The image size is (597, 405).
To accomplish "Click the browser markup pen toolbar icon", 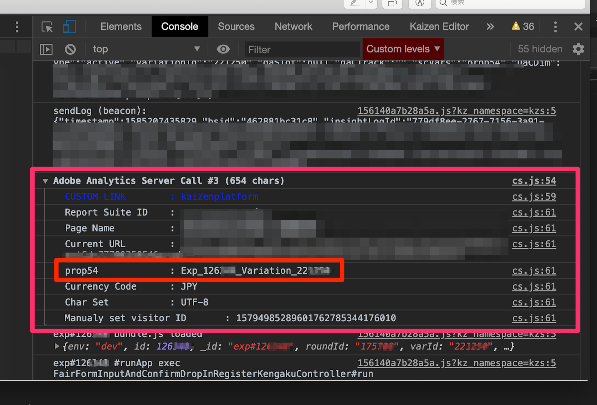I will pos(355,3).
